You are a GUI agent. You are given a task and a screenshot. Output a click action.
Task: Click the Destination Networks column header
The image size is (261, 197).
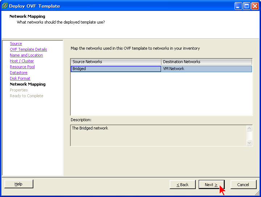[x=207, y=62]
